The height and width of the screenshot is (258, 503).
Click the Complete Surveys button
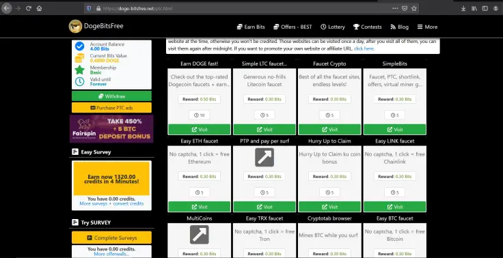111,238
